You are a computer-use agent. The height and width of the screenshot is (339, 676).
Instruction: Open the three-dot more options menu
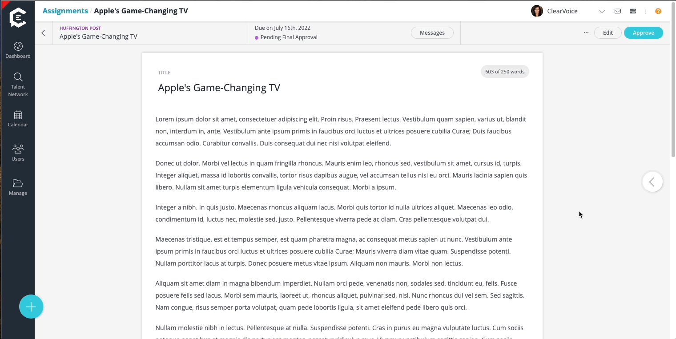point(586,33)
